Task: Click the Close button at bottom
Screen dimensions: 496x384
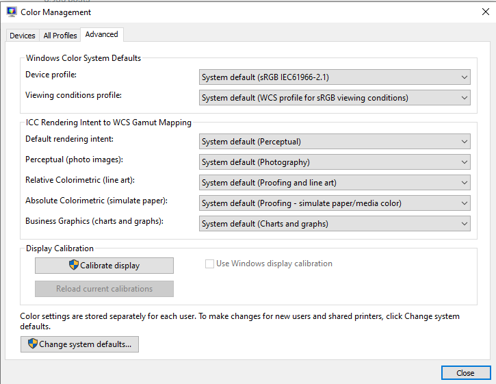Action: coord(466,373)
